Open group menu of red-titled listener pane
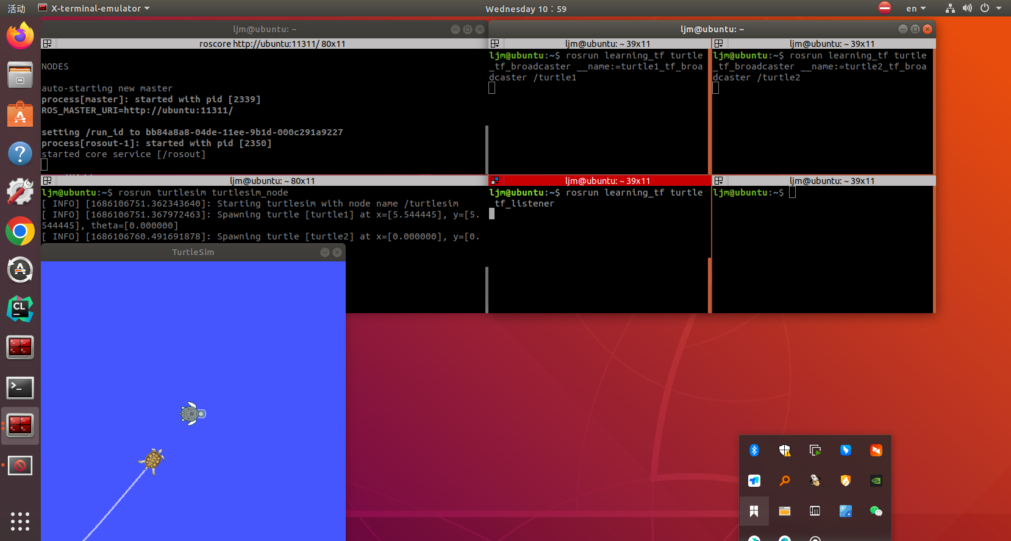1011x541 pixels. pyautogui.click(x=495, y=181)
